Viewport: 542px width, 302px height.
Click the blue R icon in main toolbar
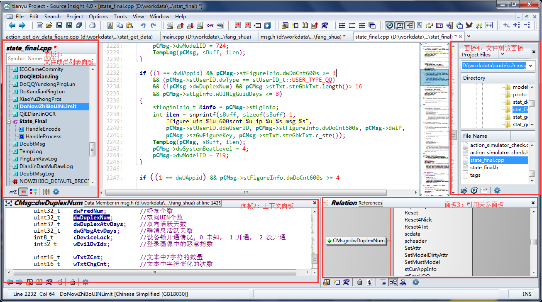coord(325,25)
